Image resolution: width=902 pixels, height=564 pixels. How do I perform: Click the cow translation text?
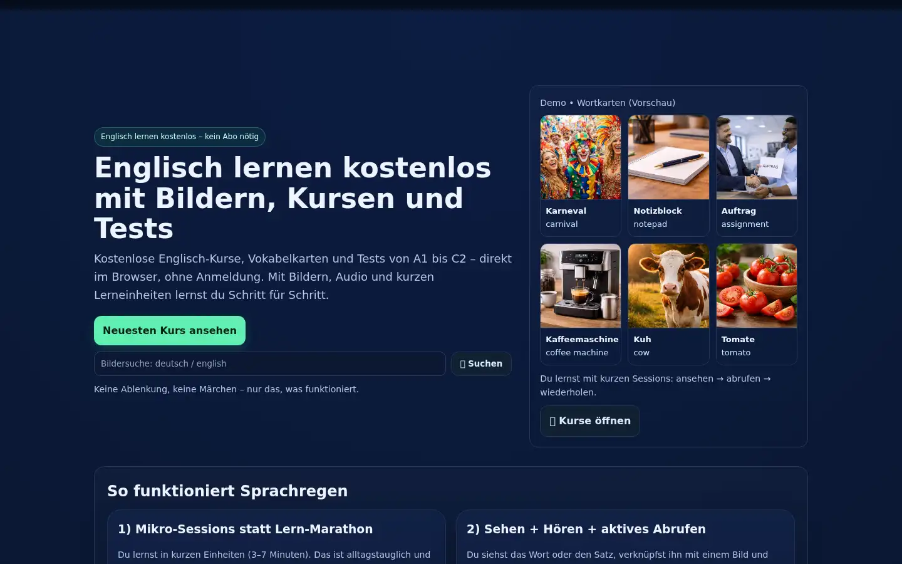click(641, 353)
